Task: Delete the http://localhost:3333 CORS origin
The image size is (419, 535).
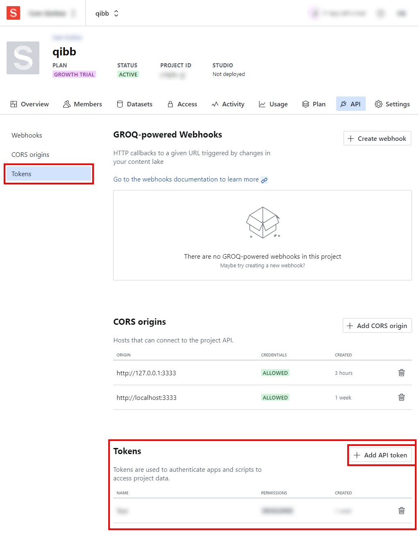Action: 401,397
